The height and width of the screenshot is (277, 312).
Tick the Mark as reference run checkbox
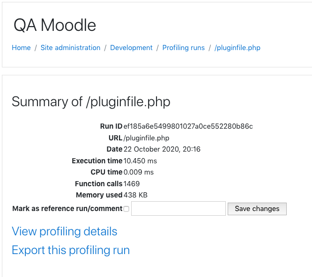126,209
